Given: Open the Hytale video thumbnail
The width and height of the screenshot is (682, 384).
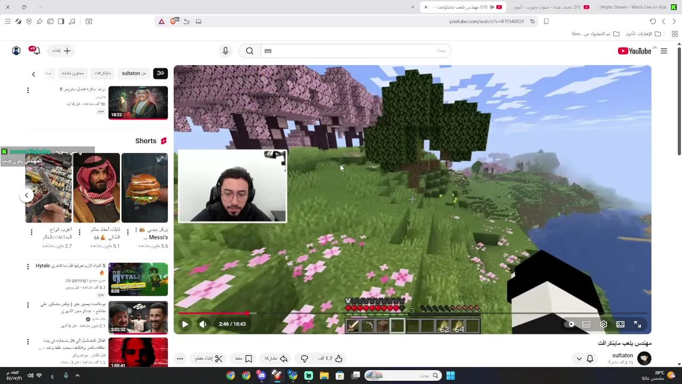Looking at the screenshot, I should 138,279.
